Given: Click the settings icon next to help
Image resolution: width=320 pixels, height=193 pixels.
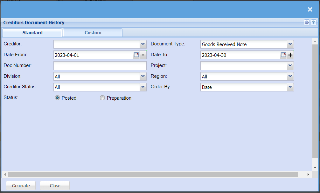Looking at the screenshot, I should pyautogui.click(x=307, y=23).
